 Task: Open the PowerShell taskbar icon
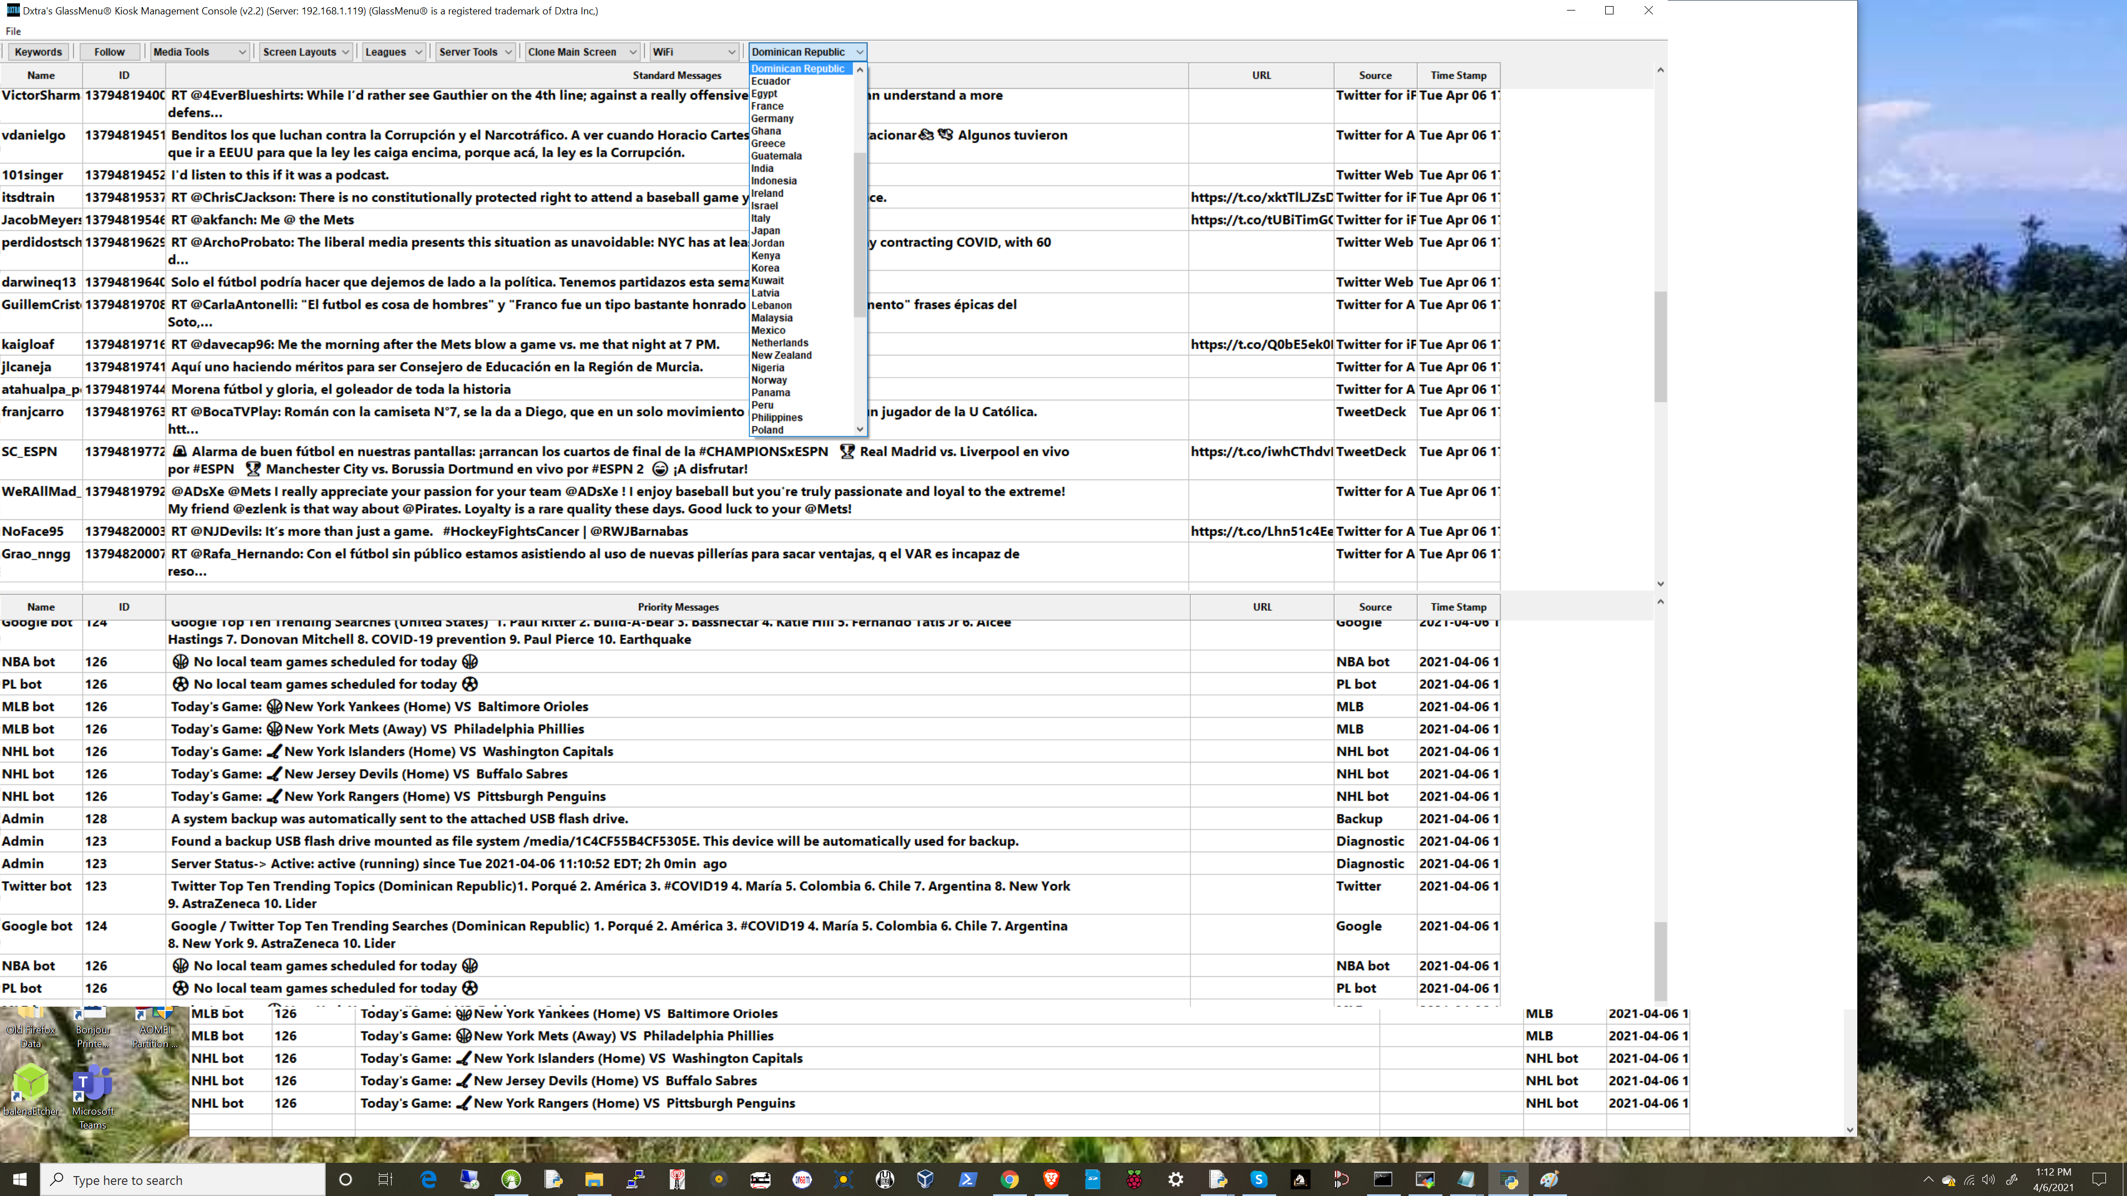point(967,1179)
